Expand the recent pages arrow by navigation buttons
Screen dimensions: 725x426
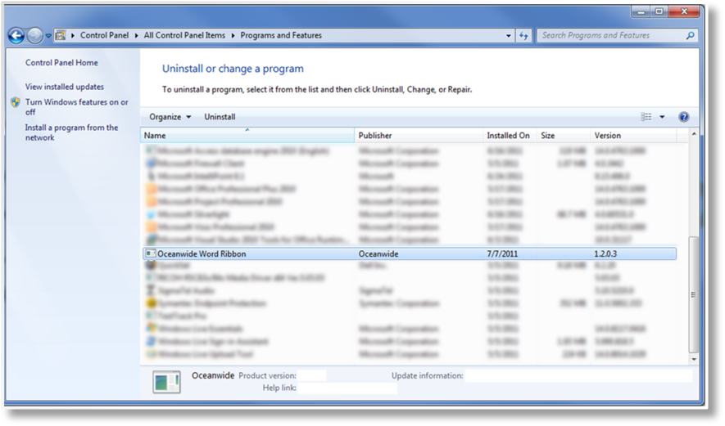point(48,36)
